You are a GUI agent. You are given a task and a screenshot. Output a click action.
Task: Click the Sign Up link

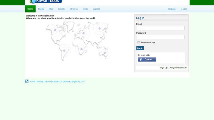pos(164,68)
